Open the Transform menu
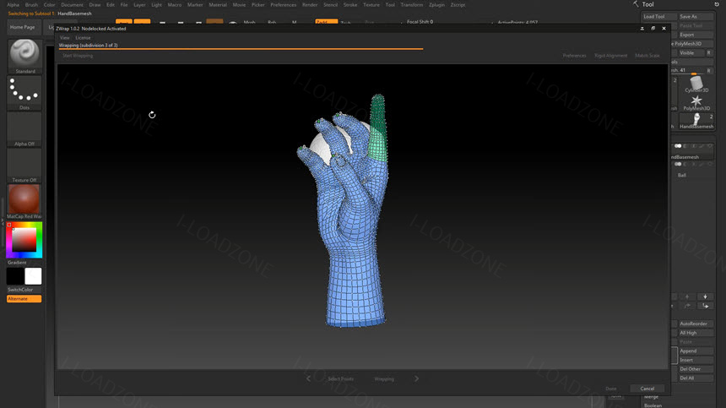 [412, 4]
